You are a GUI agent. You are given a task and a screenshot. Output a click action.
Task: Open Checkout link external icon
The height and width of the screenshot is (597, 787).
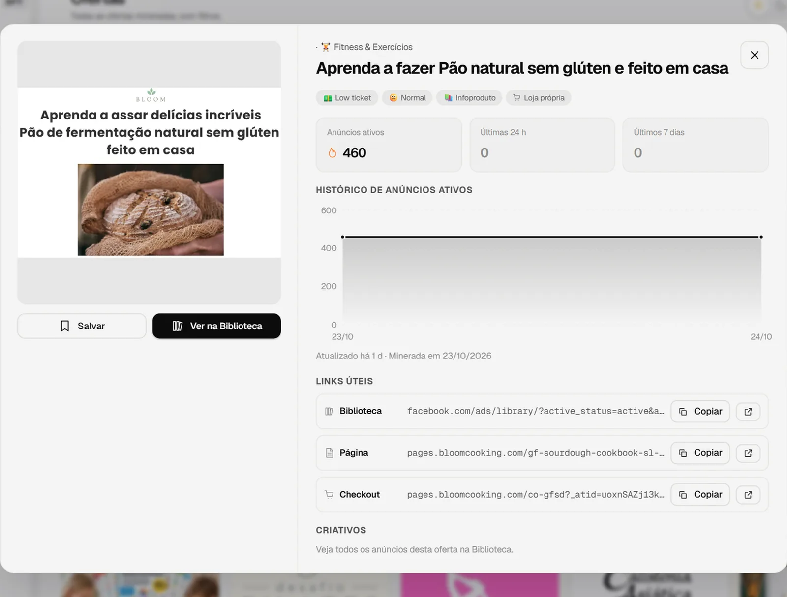point(748,495)
